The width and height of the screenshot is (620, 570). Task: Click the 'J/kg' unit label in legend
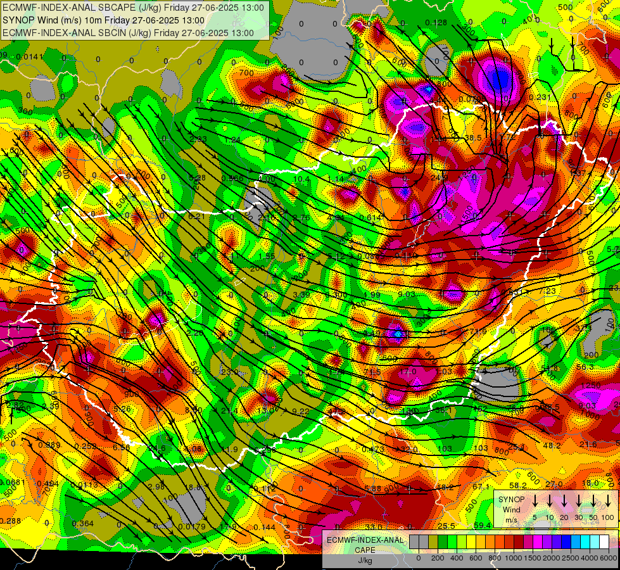click(365, 560)
